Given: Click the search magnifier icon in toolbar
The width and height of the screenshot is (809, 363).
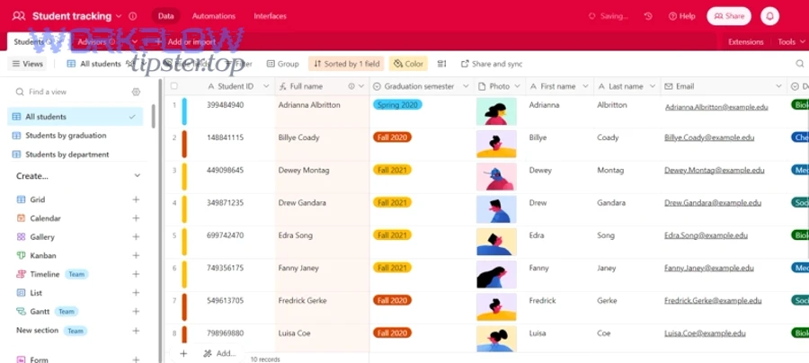Looking at the screenshot, I should 799,64.
